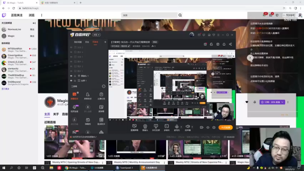The width and height of the screenshot is (304, 171).
Task: Add a new scene with plus button
Action: pyautogui.click(x=105, y=42)
